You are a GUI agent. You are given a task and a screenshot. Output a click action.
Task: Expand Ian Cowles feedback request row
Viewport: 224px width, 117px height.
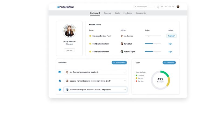125,72
